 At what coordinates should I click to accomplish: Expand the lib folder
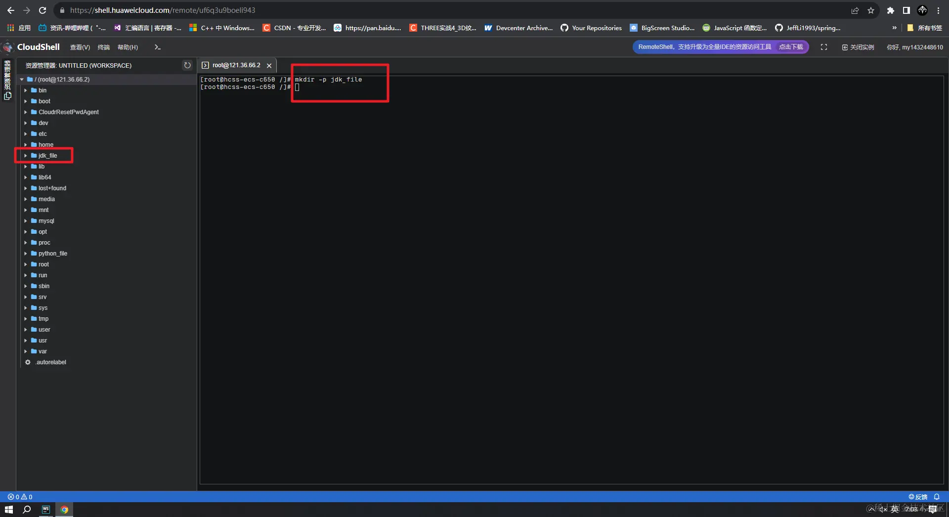26,167
